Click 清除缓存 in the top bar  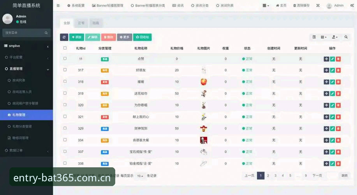[x=301, y=5]
